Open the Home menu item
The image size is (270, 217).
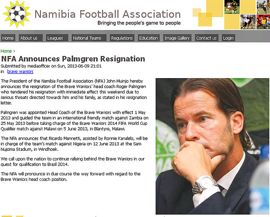8,38
